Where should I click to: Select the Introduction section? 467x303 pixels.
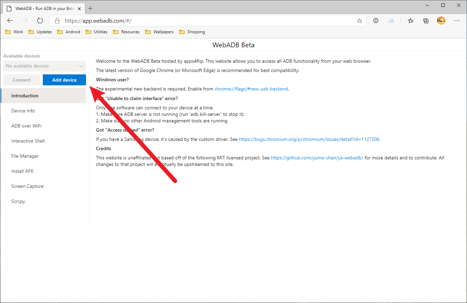(x=44, y=96)
